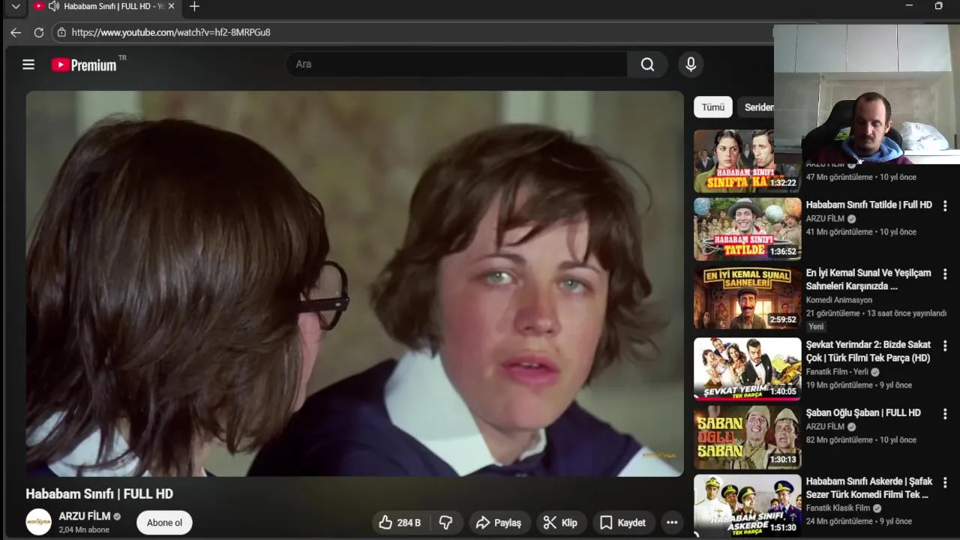Viewport: 960px width, 540px height.
Task: Open En İyi Kemal Sunal Sahneleri thumbnail
Action: (747, 298)
